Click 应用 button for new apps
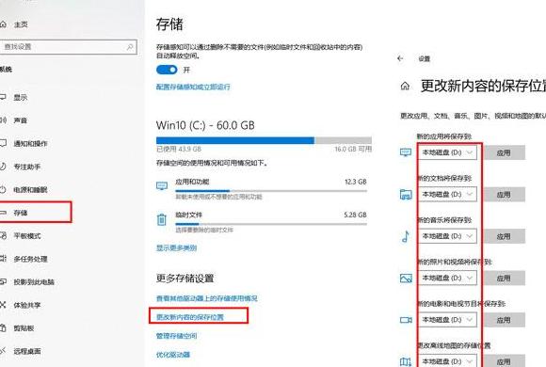The image size is (546, 367). [504, 152]
